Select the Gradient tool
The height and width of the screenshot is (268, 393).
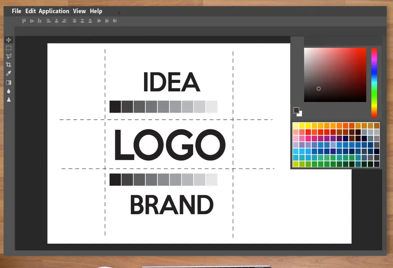tap(9, 83)
